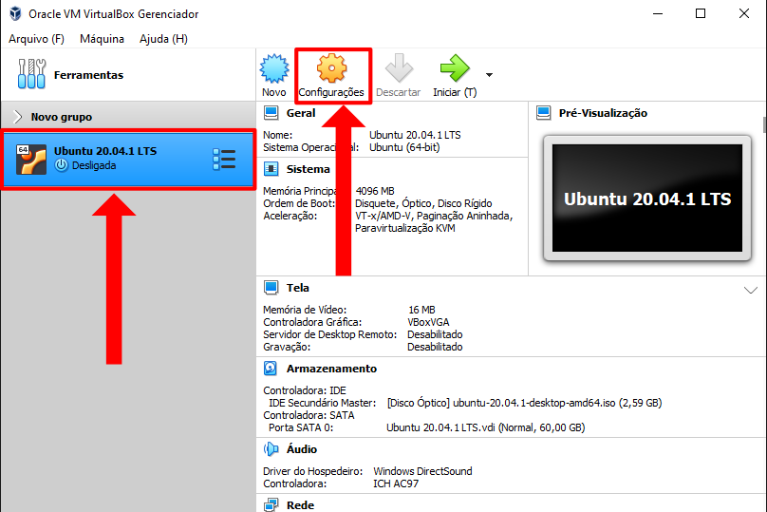
Task: Close the VirtualBox Gerenciador window
Action: (744, 13)
